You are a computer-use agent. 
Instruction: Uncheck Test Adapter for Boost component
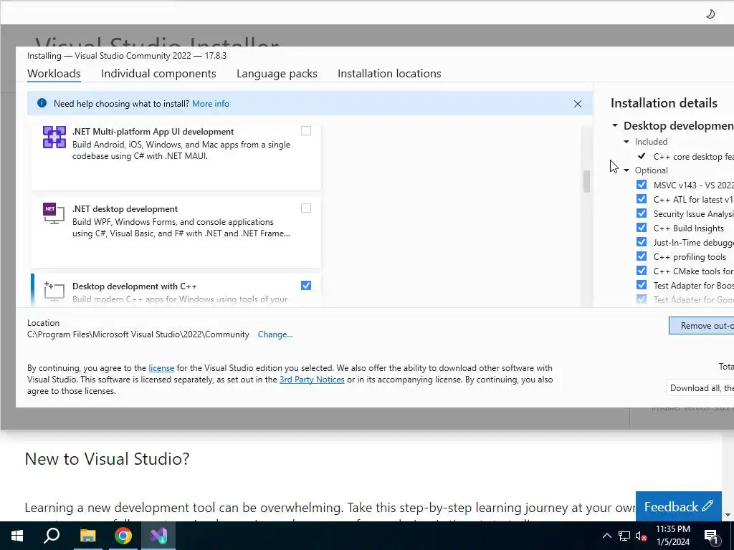pos(642,285)
